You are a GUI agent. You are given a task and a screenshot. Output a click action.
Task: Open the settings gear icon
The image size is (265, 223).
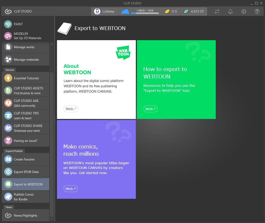244,11
